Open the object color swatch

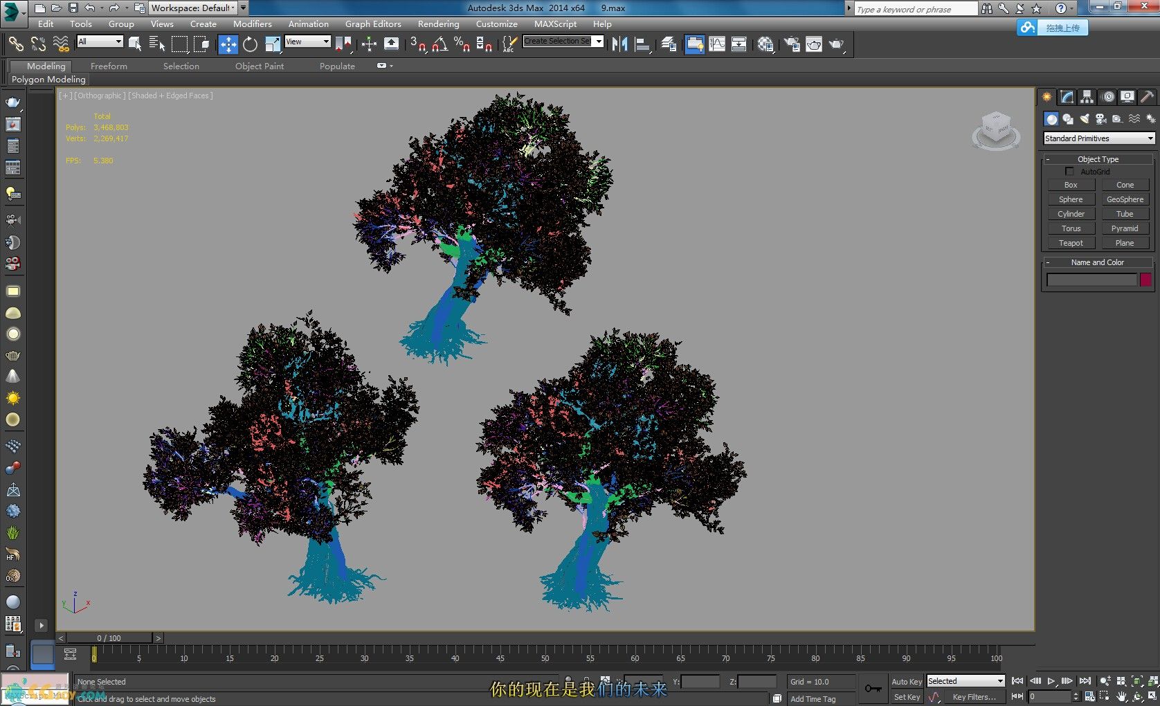pyautogui.click(x=1145, y=280)
